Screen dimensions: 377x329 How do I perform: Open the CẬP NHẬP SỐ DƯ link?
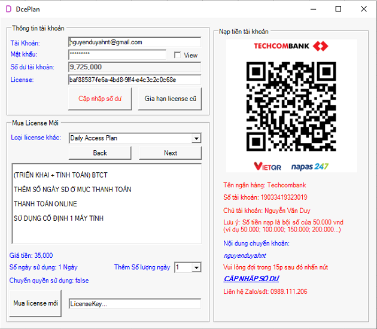tap(251, 279)
